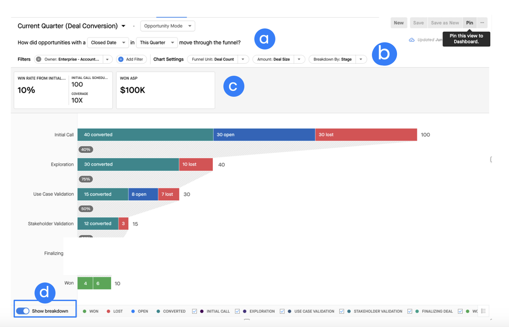Expand the Funnel Unit dropdown arrow

tap(243, 59)
